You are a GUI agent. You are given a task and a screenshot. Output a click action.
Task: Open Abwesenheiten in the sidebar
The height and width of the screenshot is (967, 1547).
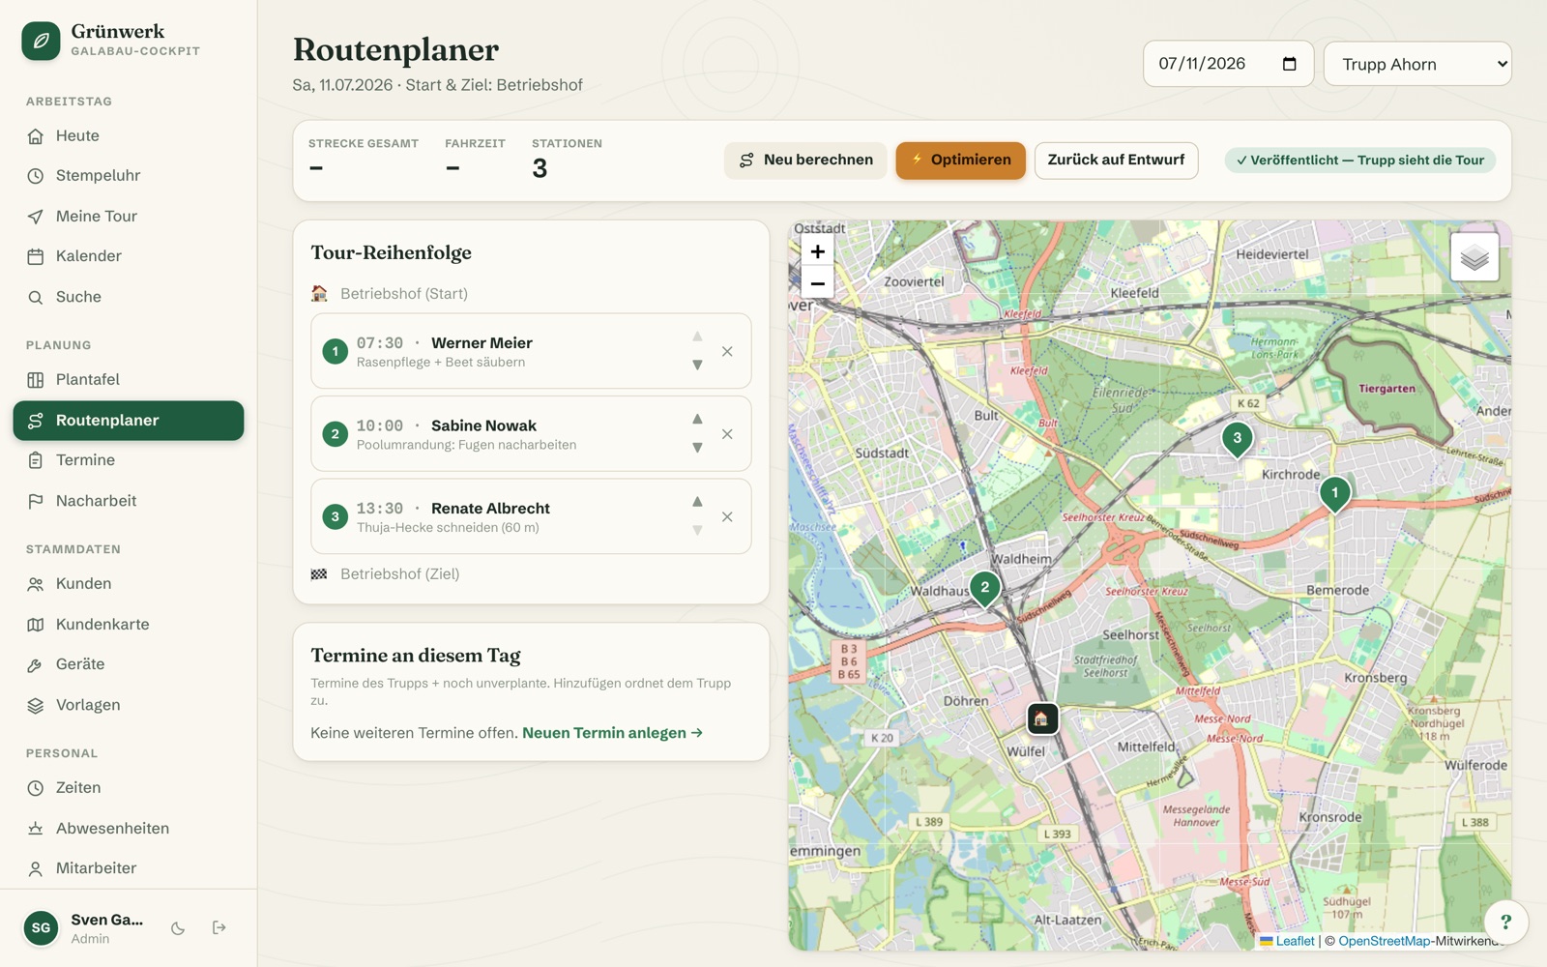[x=129, y=829]
